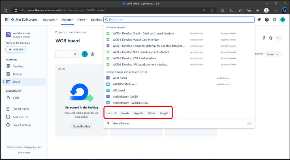Click Learn more link in sidebar

(24, 153)
